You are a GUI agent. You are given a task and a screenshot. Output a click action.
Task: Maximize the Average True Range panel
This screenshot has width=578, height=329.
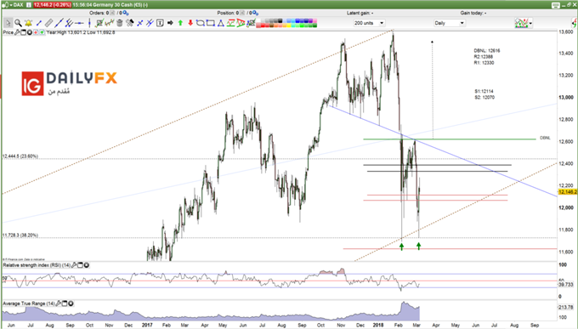(65, 303)
